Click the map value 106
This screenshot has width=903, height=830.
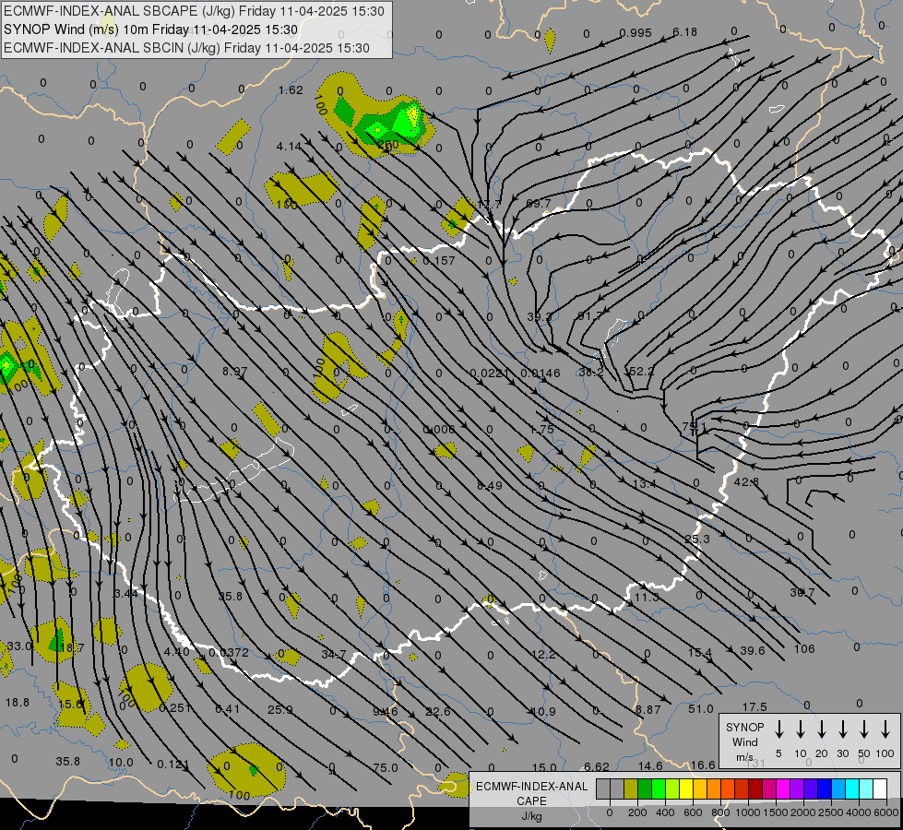pyautogui.click(x=804, y=648)
